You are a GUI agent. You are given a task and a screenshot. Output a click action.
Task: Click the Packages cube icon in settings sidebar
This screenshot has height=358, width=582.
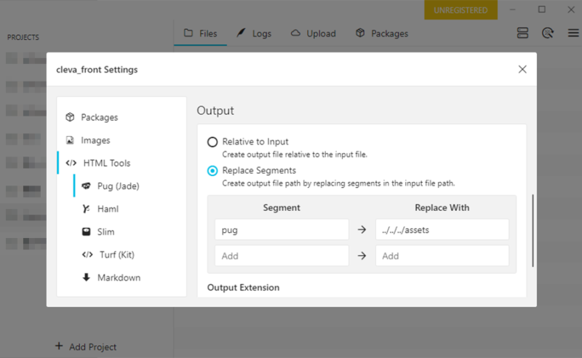(71, 117)
